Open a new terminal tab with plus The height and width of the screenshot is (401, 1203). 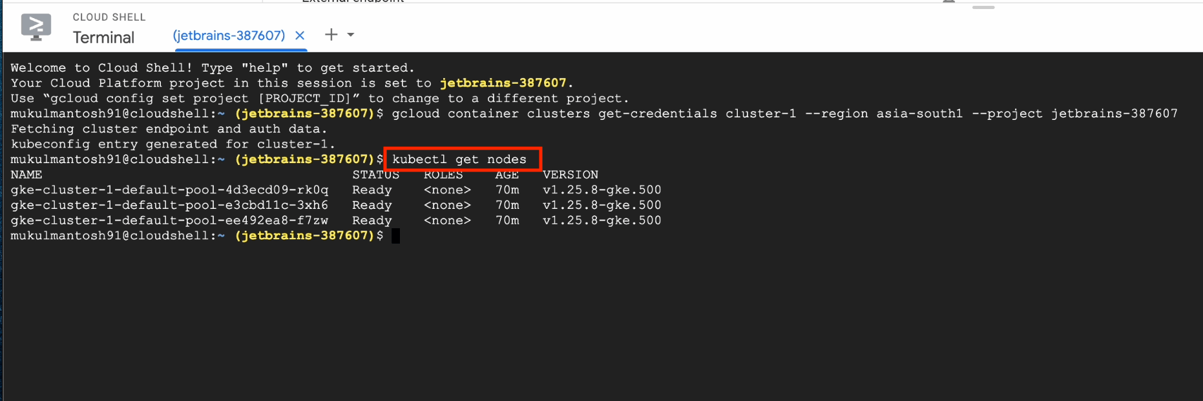point(331,35)
